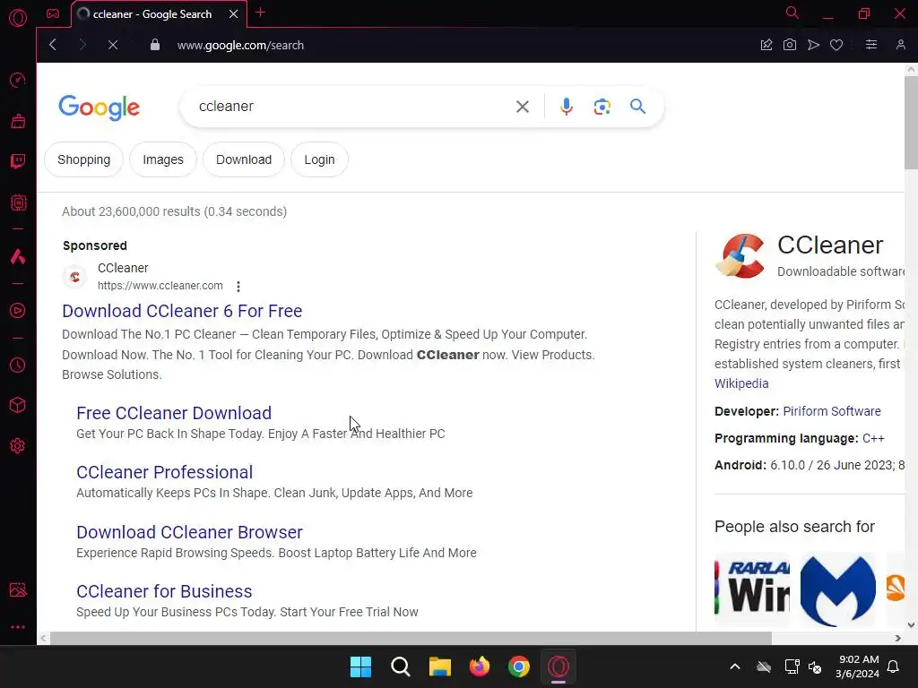
Task: Open GX Control speedometer icon in sidebar
Action: click(18, 80)
